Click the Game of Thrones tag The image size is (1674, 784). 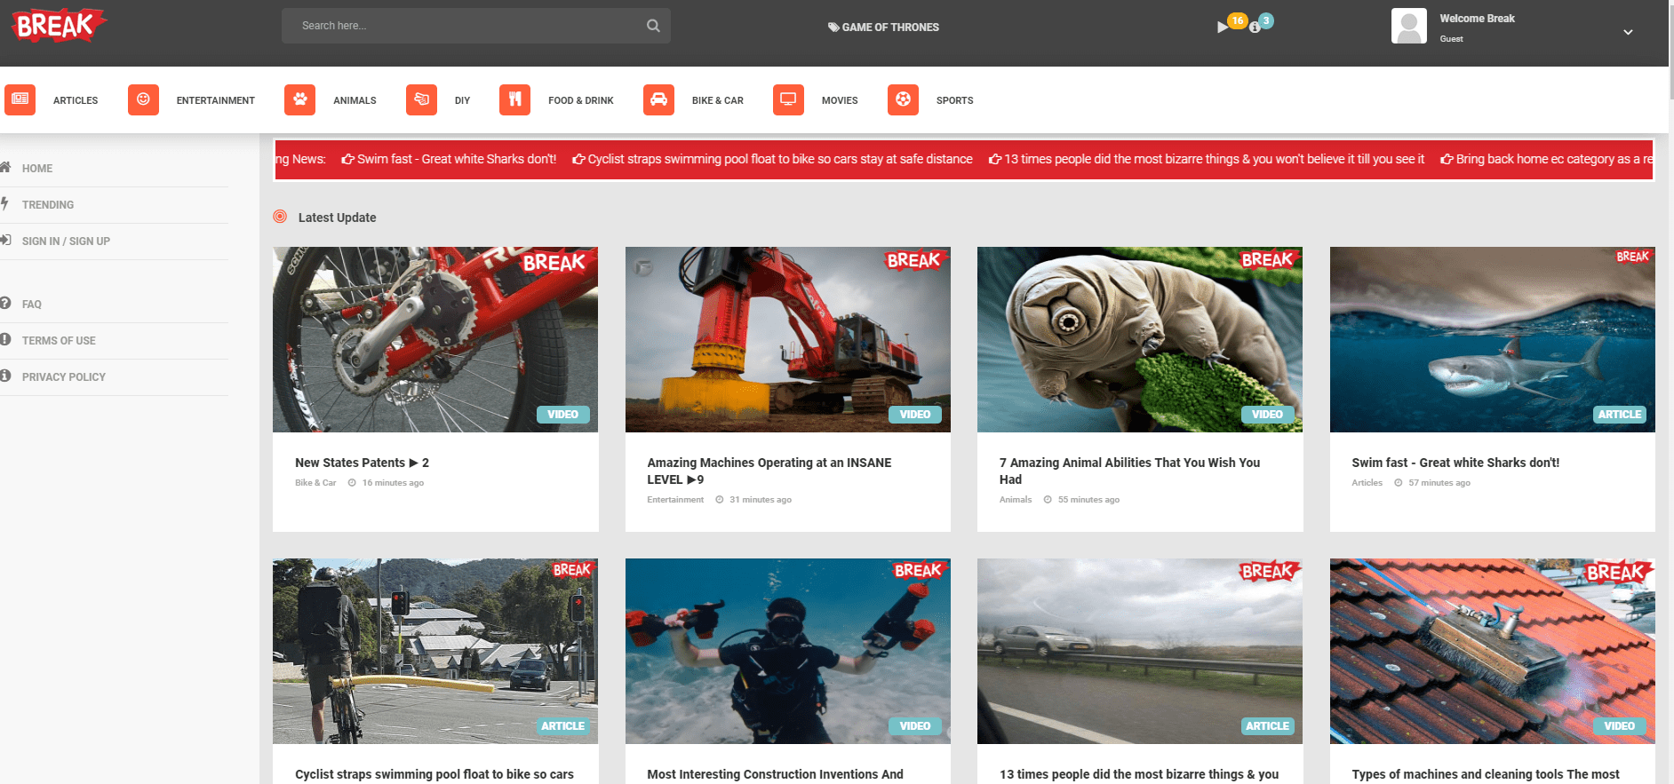[x=883, y=28]
